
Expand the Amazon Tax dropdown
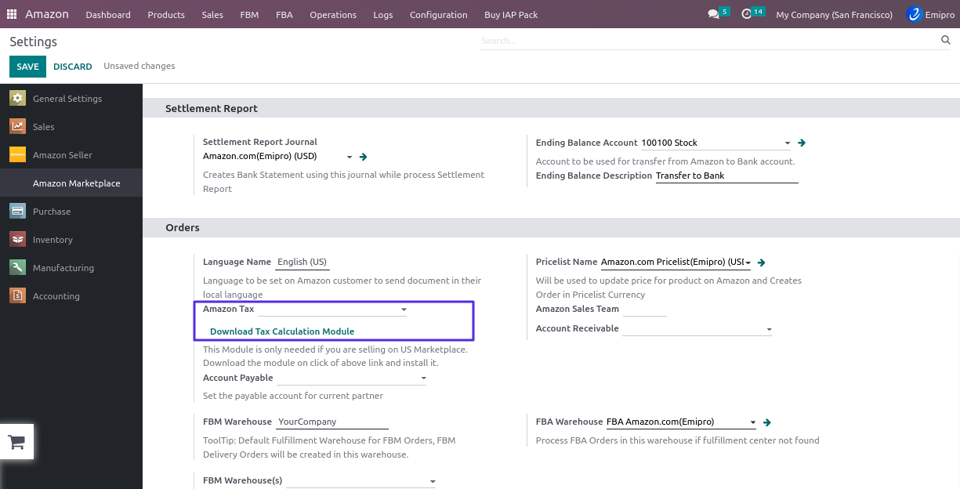404,310
